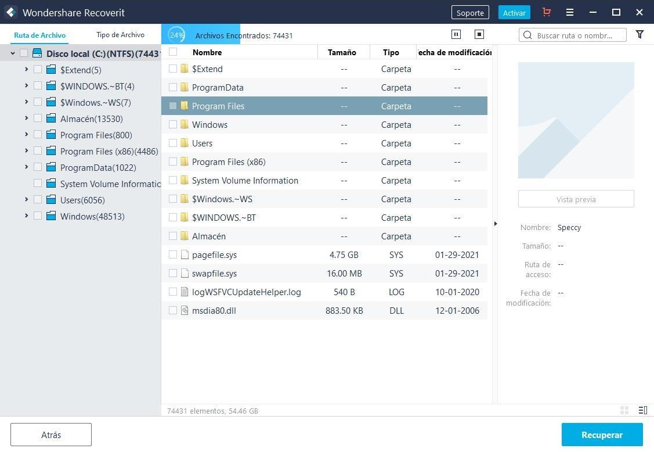Image resolution: width=654 pixels, height=452 pixels.
Task: Select the Ruta de Archivo tab
Action: [40, 35]
